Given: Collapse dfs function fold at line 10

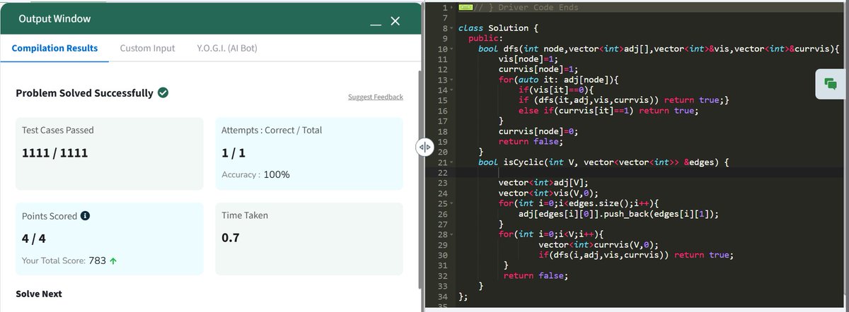Looking at the screenshot, I should (451, 49).
